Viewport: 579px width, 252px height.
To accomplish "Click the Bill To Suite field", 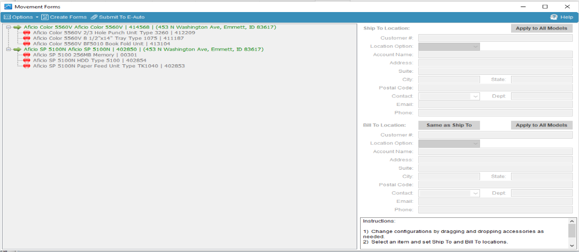I will 495,168.
